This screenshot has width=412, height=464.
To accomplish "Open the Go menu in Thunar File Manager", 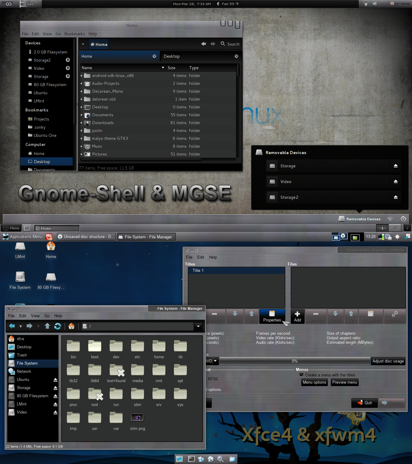I will coord(47,316).
